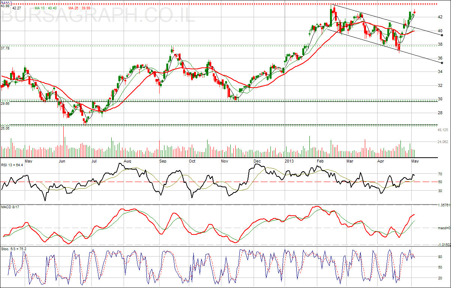Click the 24,062 volume axis value
Viewport: 451px width, 288px height.
443,142
